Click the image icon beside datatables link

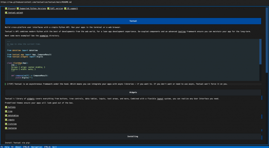[6, 115]
